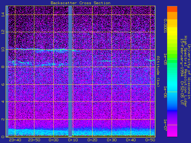The image size is (191, 143).
Task: Click 'High Spectral Resolution Lidar' text
Action: point(185,71)
